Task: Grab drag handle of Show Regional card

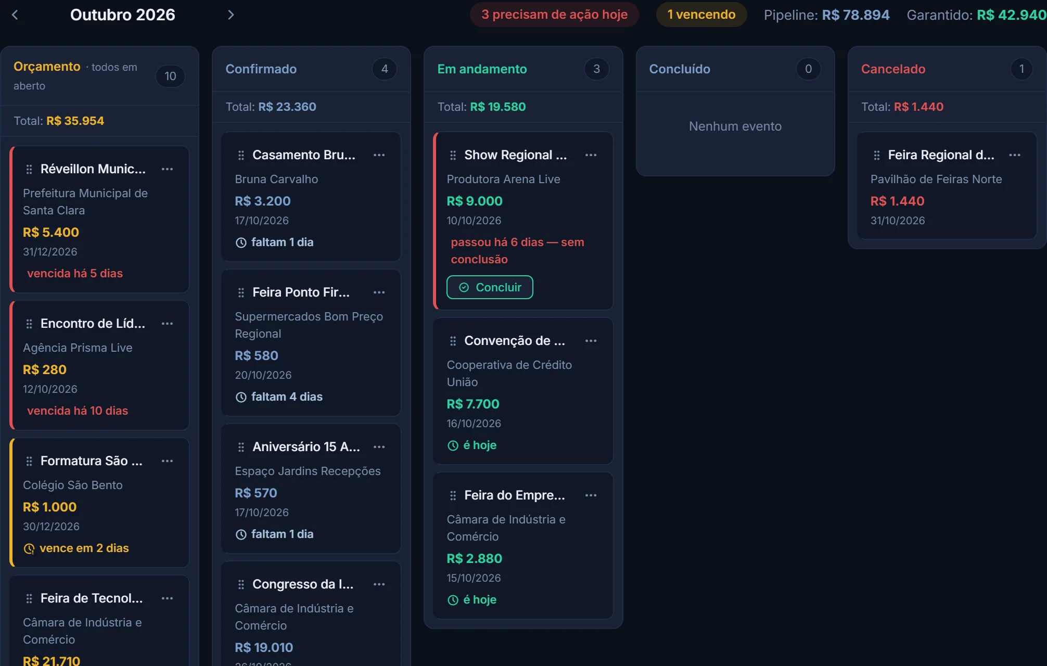Action: pyautogui.click(x=453, y=155)
